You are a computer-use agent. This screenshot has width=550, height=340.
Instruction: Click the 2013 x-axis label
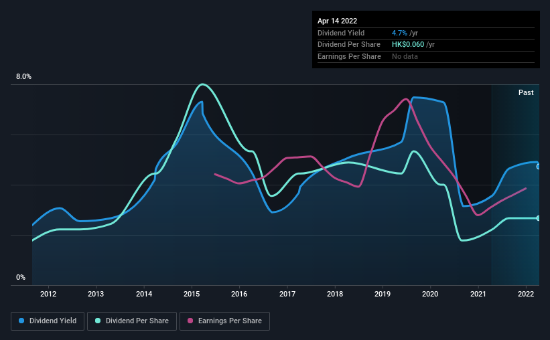[x=96, y=294]
